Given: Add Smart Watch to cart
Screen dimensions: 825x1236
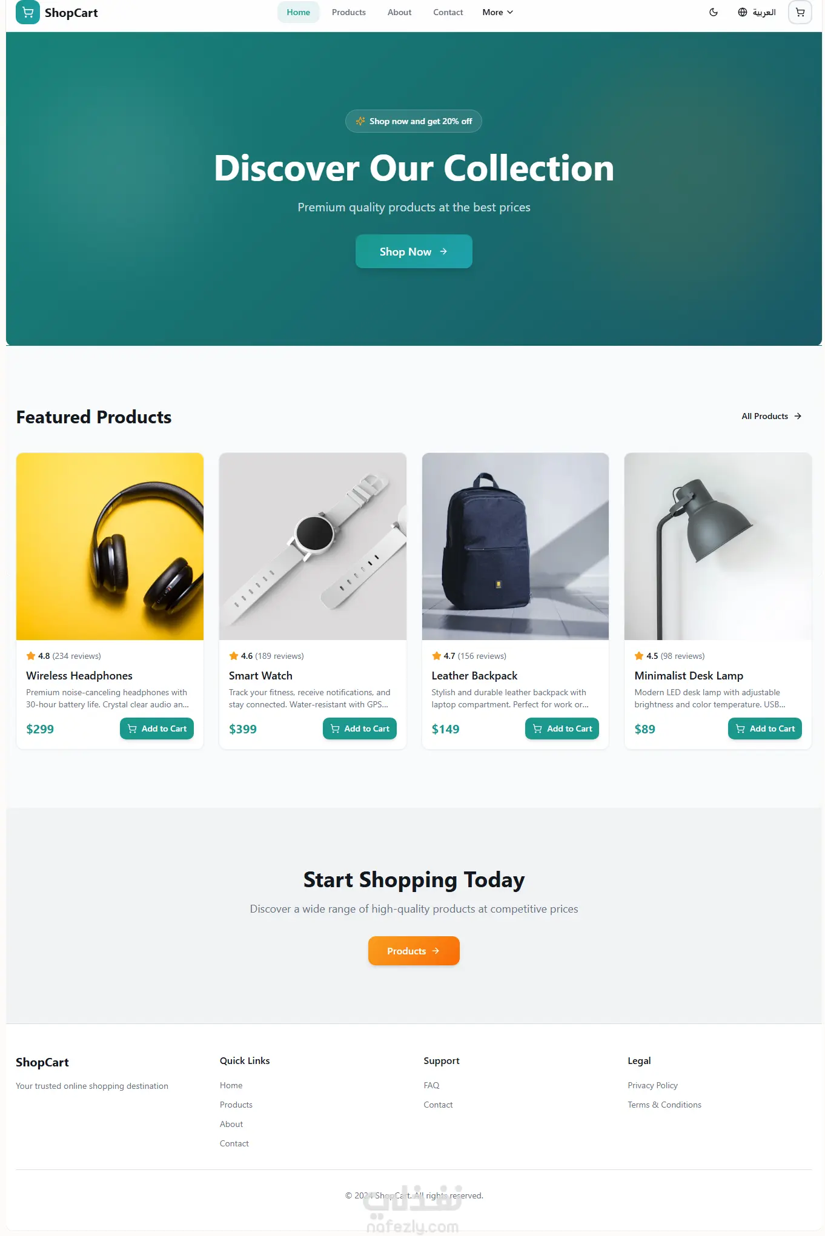Looking at the screenshot, I should coord(360,729).
